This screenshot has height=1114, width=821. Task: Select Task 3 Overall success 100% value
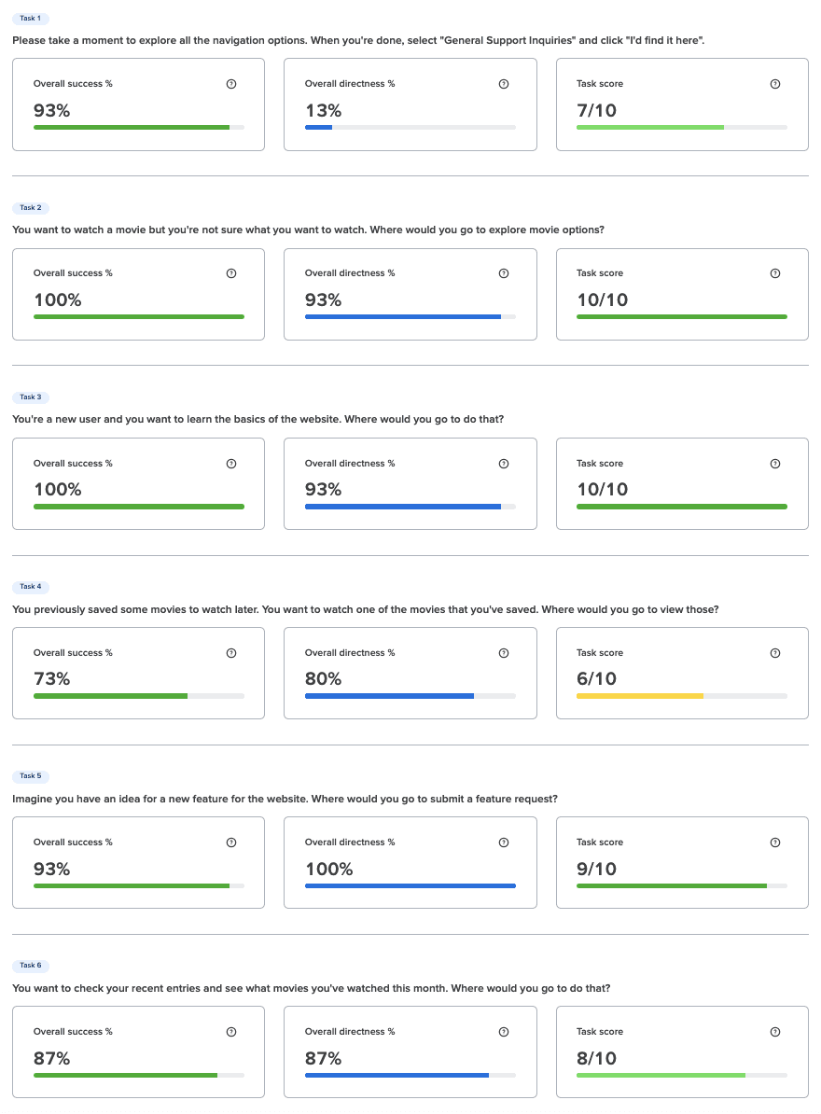point(58,490)
